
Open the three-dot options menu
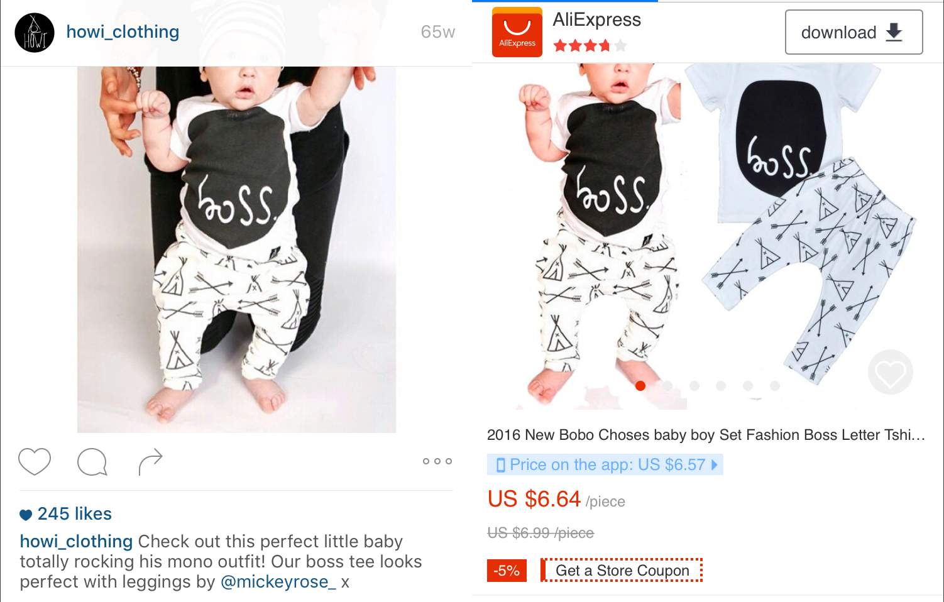pos(437,461)
